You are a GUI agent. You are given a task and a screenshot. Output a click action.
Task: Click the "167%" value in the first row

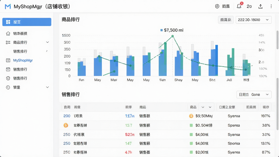(x=265, y=116)
